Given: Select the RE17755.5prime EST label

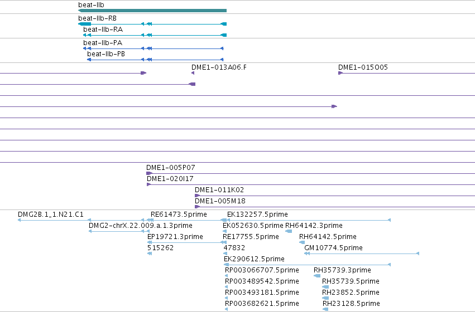Looking at the screenshot, I should point(251,237).
